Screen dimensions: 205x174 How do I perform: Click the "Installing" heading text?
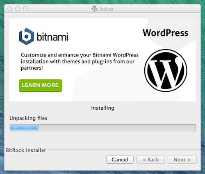102,108
